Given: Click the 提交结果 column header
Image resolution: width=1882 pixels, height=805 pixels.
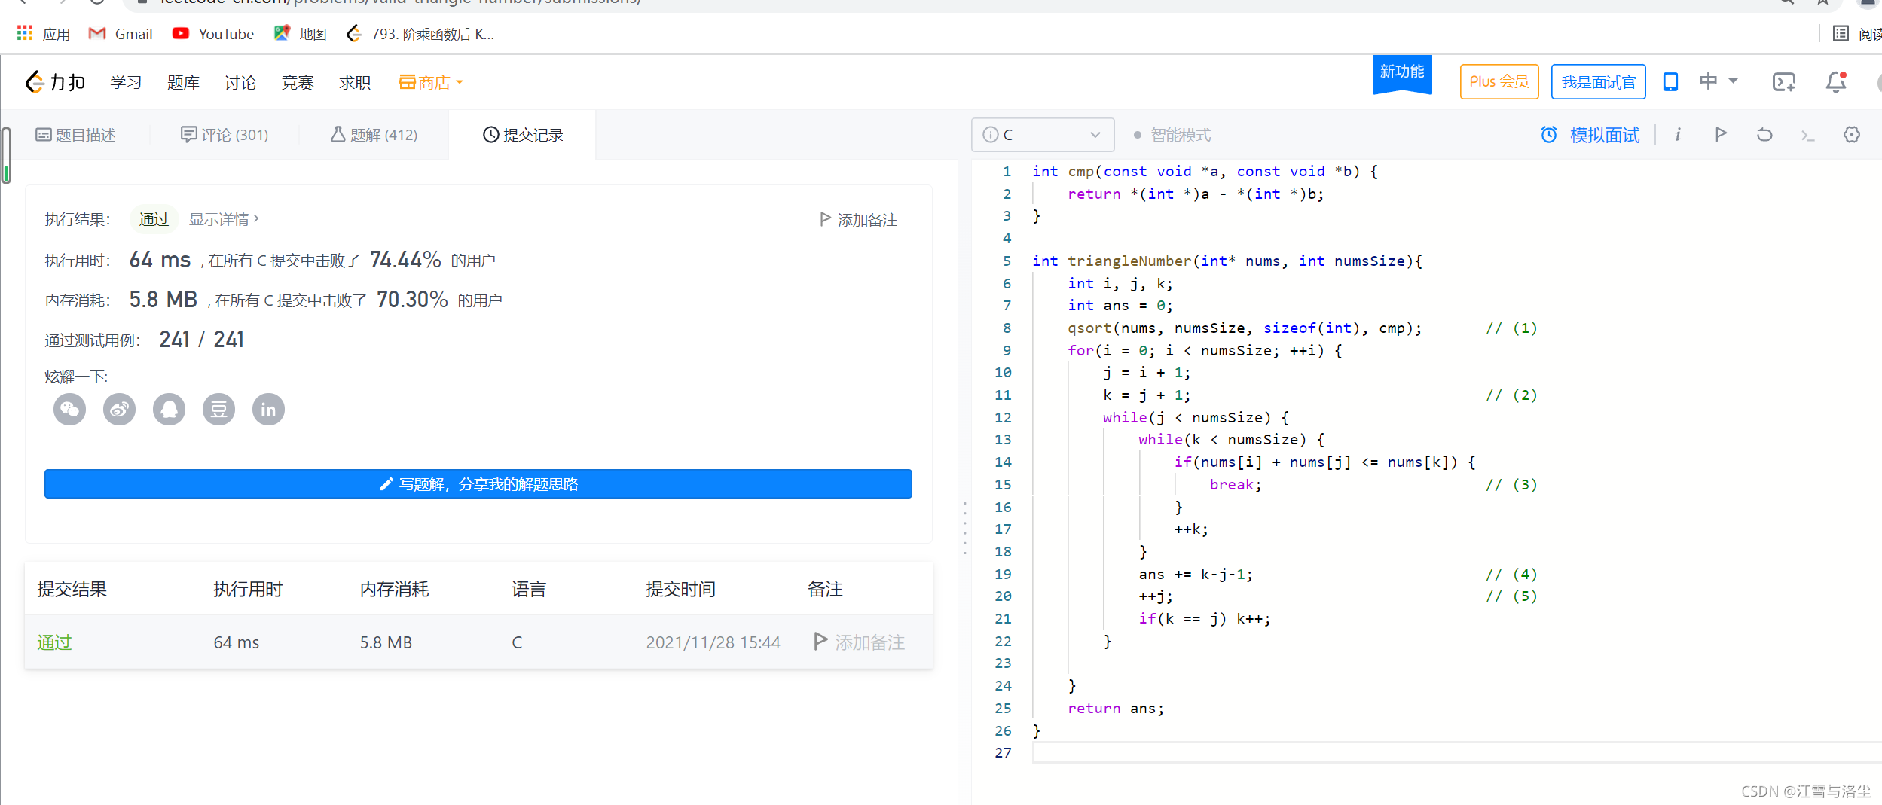Looking at the screenshot, I should (x=72, y=589).
